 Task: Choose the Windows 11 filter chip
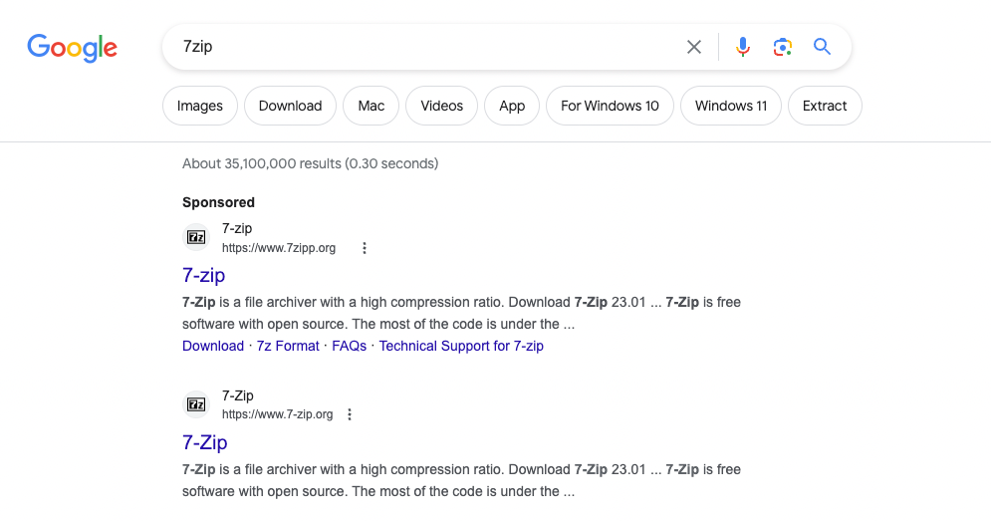point(731,106)
